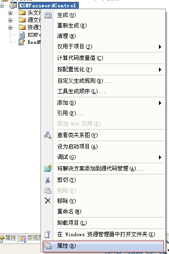Viewport: 169px width, 254px height.
Task: Click the Properties icon in the highlighted row
Action: point(48,246)
